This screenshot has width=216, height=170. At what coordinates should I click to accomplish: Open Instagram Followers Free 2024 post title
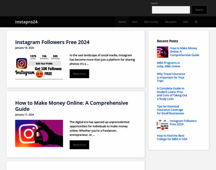click(52, 42)
